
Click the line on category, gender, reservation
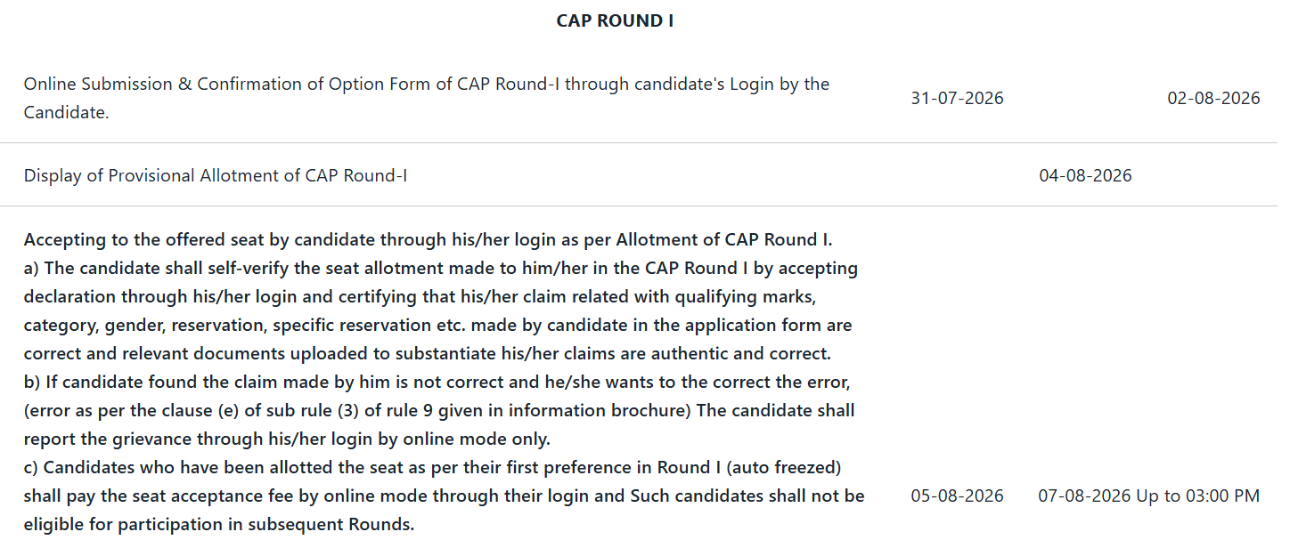pos(438,325)
